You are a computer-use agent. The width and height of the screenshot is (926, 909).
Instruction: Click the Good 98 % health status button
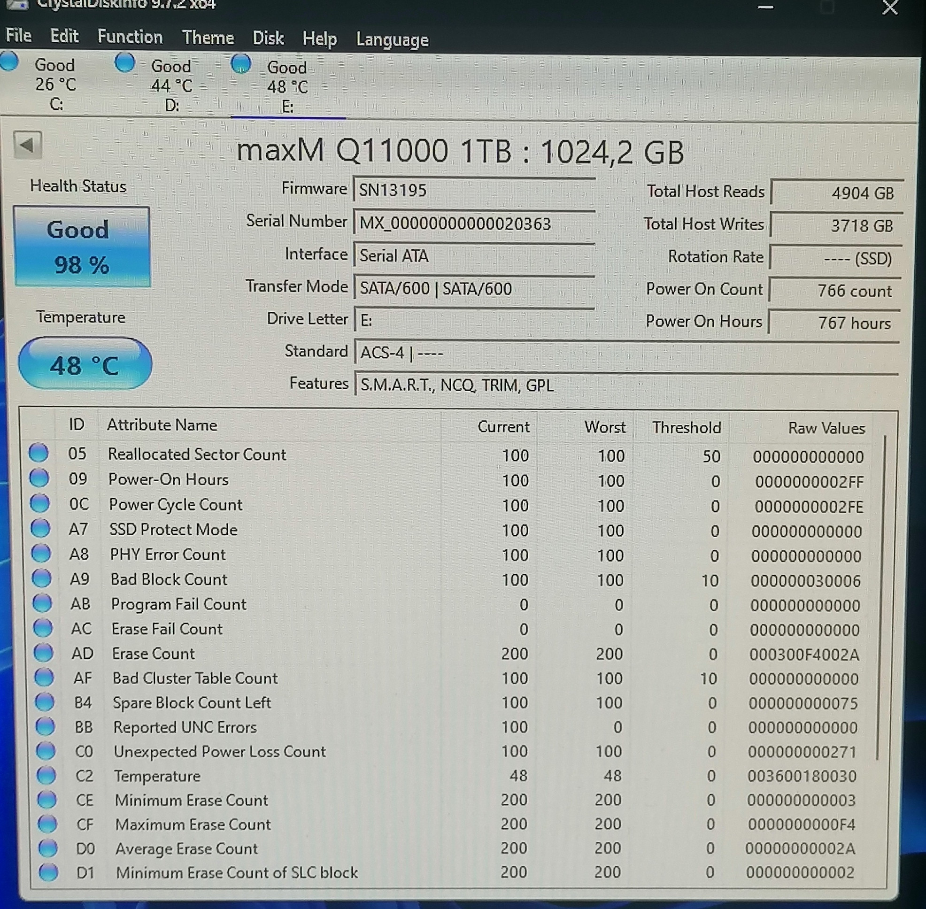pos(82,247)
